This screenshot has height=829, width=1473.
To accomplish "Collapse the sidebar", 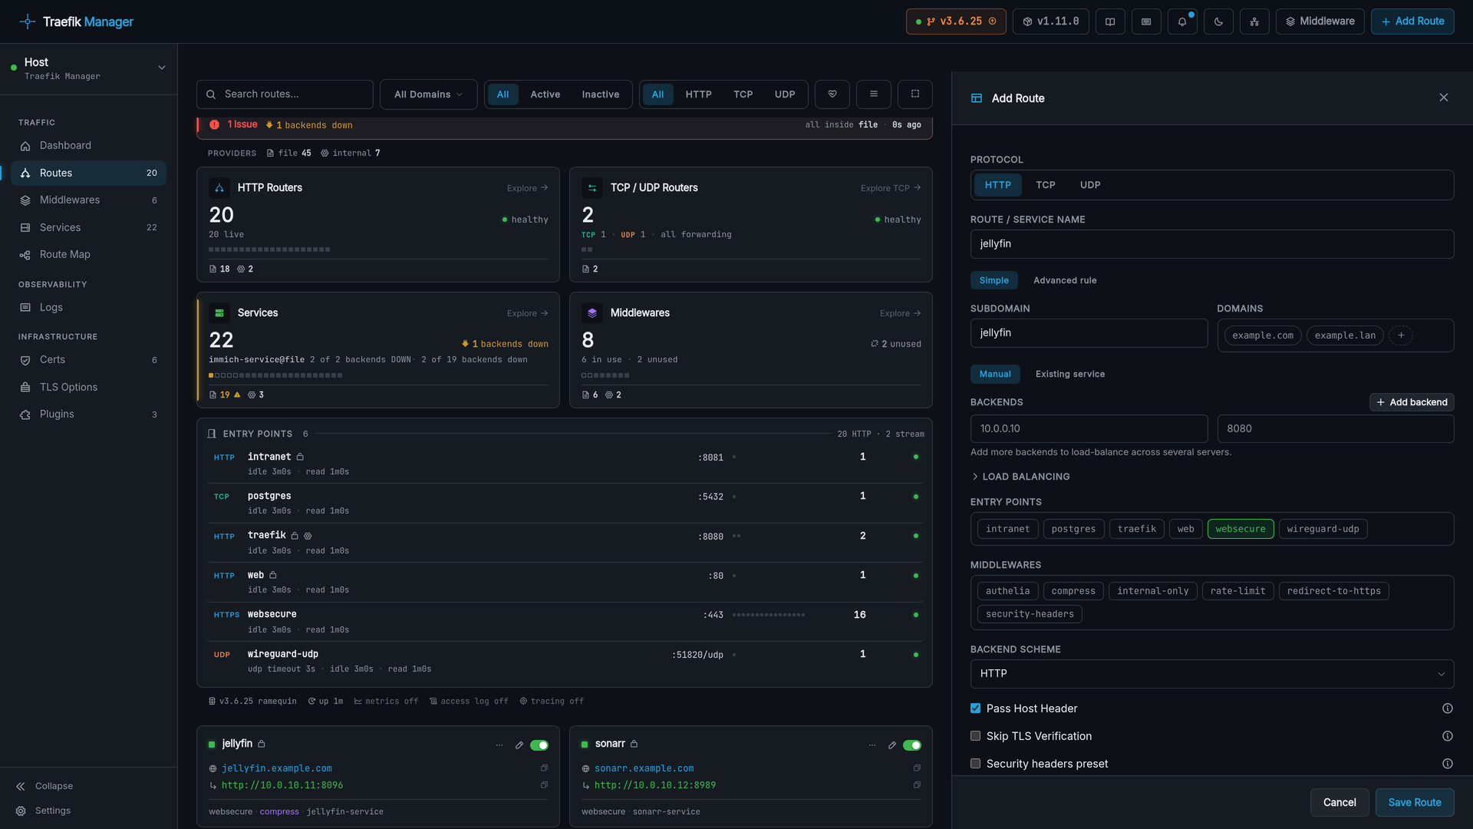I will point(44,786).
